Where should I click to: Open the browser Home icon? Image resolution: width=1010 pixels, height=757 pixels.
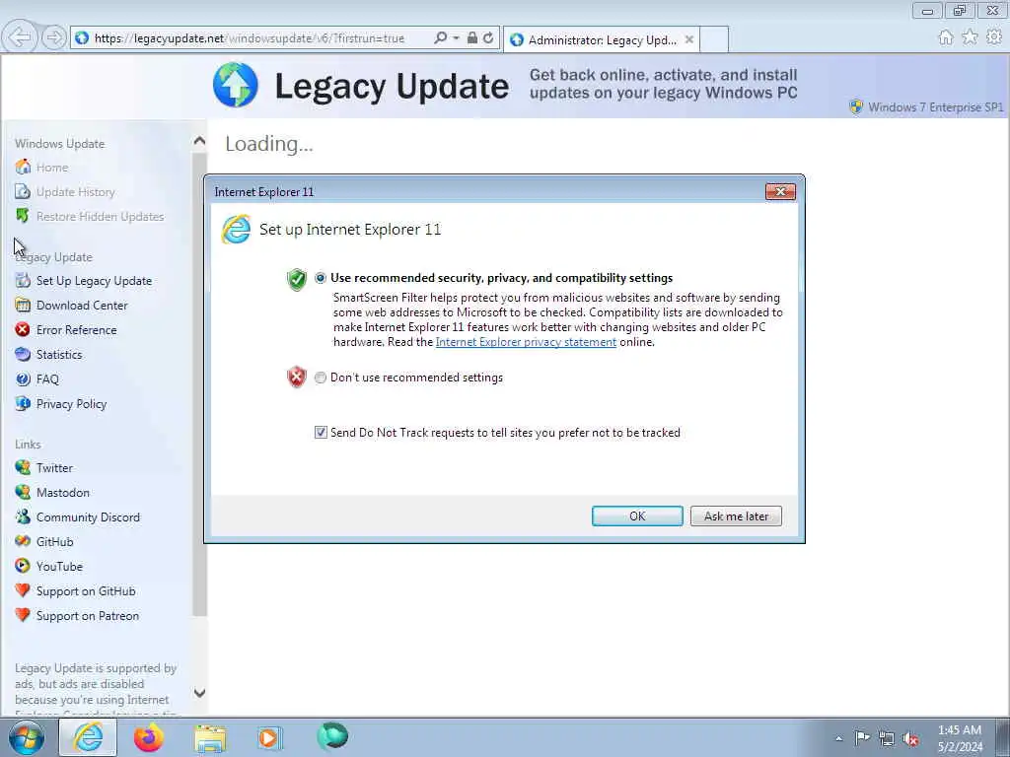click(x=946, y=38)
